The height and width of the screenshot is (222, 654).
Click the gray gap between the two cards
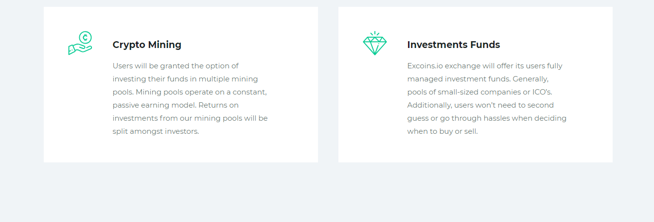point(328,84)
